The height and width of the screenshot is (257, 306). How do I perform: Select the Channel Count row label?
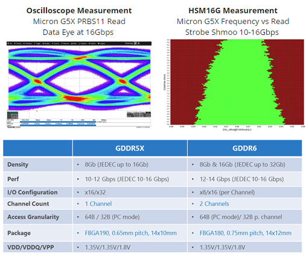28,203
